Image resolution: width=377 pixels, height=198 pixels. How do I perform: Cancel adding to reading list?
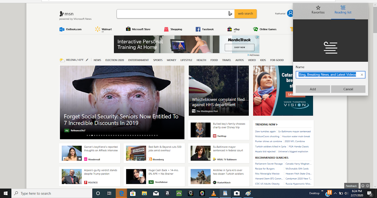click(x=348, y=89)
